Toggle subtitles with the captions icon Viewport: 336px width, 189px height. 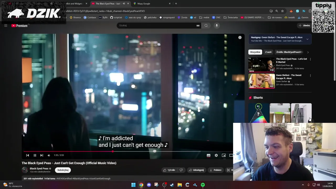click(x=208, y=155)
